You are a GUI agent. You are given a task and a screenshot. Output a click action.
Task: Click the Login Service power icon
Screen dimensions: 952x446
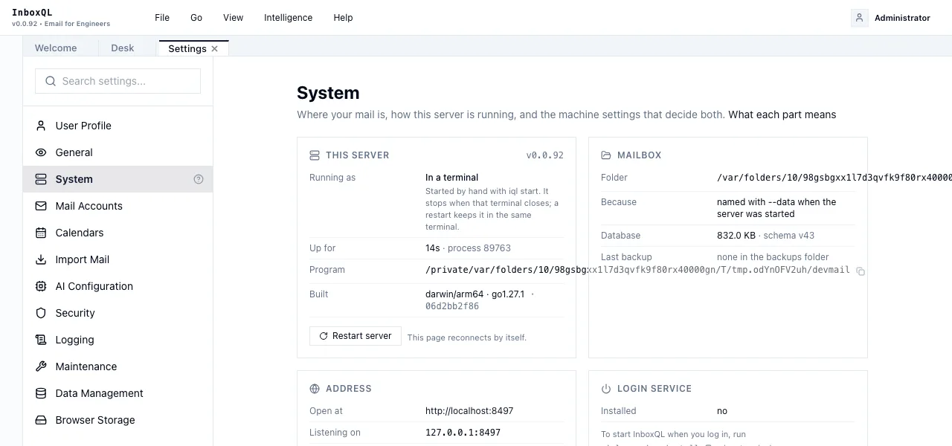(x=606, y=389)
